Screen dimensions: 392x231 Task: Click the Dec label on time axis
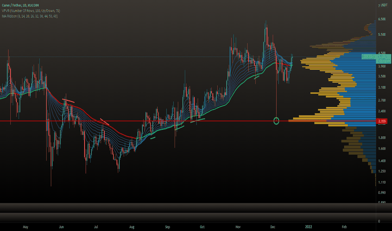[x=273, y=227]
